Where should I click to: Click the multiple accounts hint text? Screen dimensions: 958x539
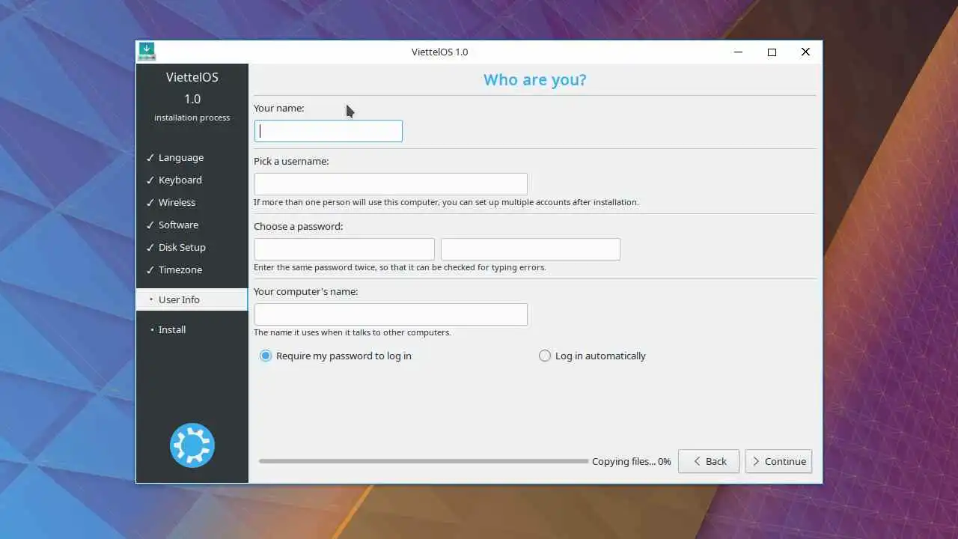(x=446, y=202)
